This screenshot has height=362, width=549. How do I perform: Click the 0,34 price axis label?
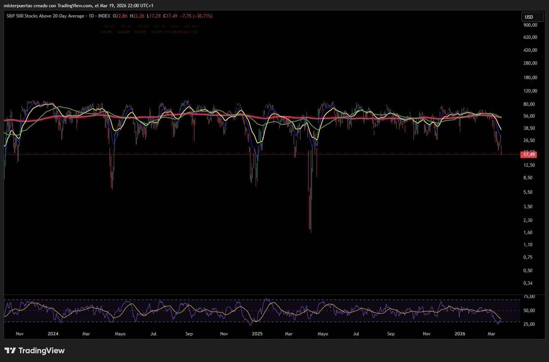[528, 283]
